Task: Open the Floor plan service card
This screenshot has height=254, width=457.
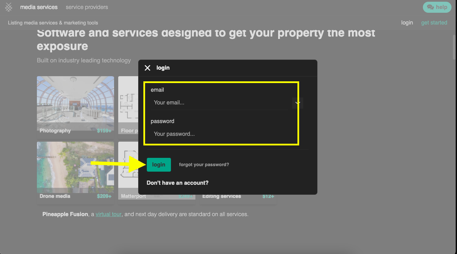Action: [x=128, y=103]
